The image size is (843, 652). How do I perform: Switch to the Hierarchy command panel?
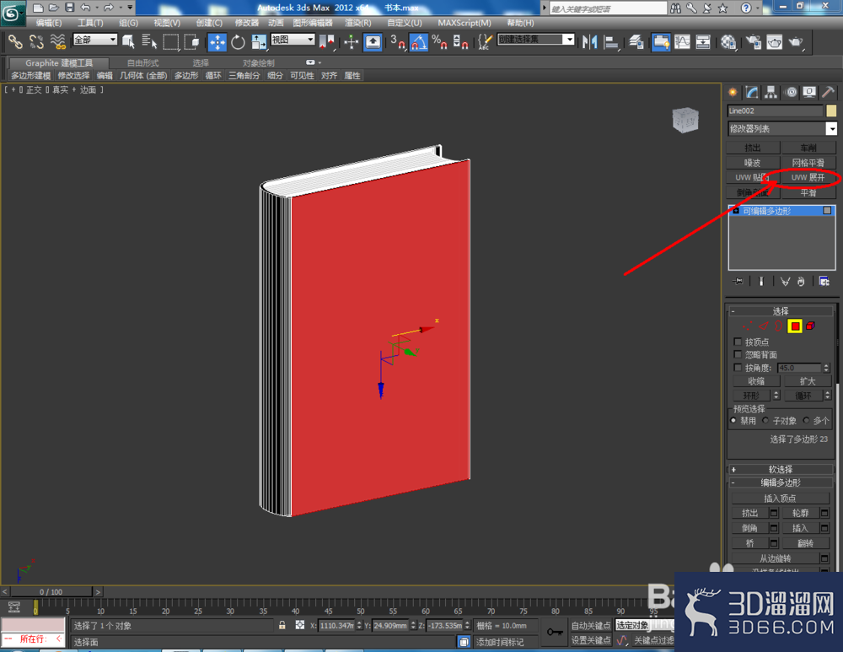pos(771,93)
